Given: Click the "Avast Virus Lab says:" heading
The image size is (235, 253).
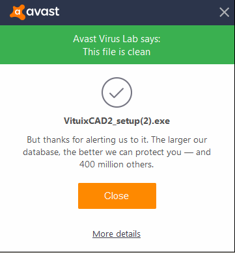Looking at the screenshot, I should [x=117, y=39].
